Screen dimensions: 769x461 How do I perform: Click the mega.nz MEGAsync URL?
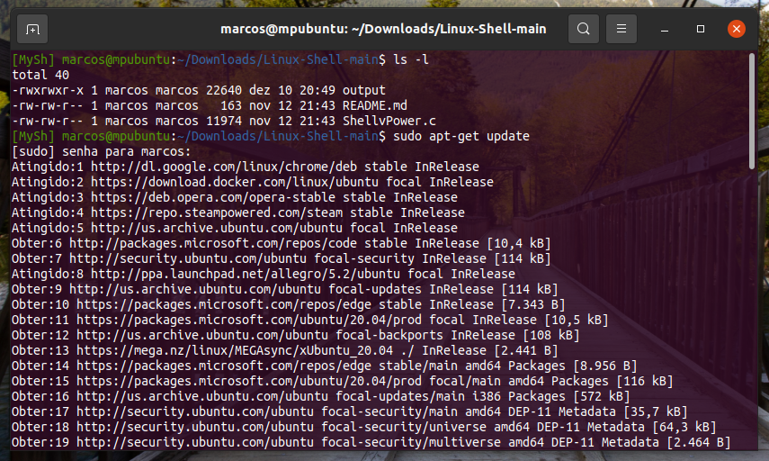click(x=235, y=350)
